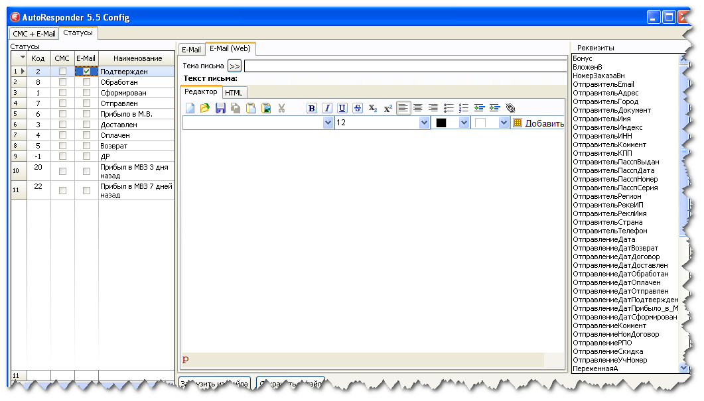
Task: Open the font size dropdown showing 12
Action: (x=424, y=123)
